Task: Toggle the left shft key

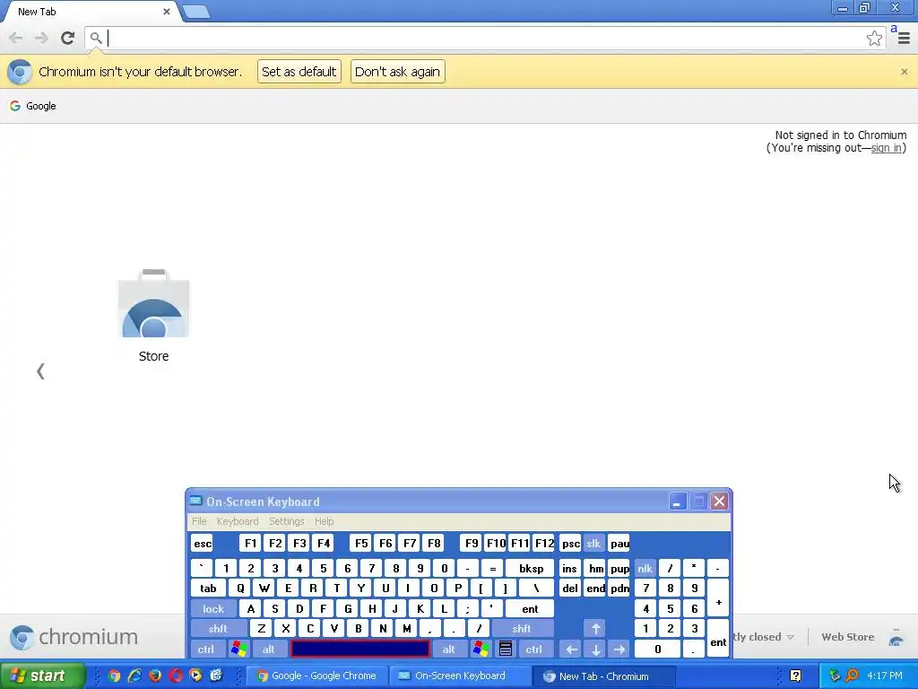Action: 218,629
